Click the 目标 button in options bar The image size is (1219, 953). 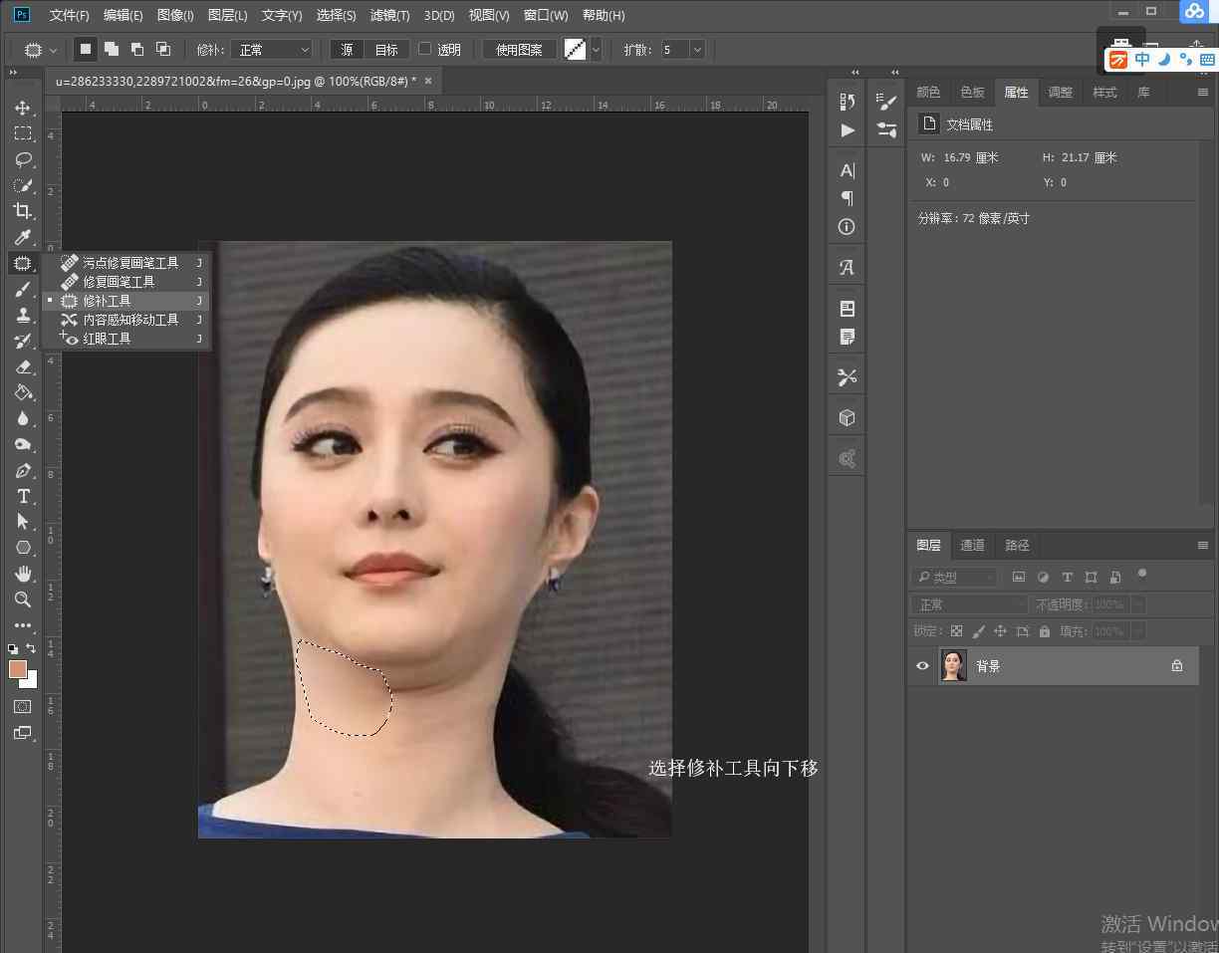tap(386, 50)
